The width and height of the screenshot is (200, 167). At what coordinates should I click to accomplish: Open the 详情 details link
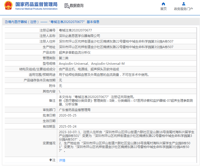[62, 160]
